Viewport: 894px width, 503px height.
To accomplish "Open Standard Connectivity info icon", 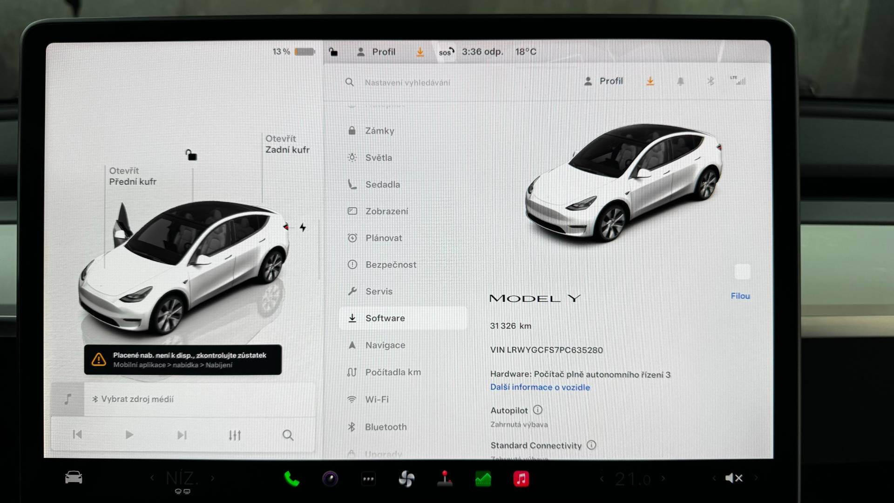I will point(591,445).
